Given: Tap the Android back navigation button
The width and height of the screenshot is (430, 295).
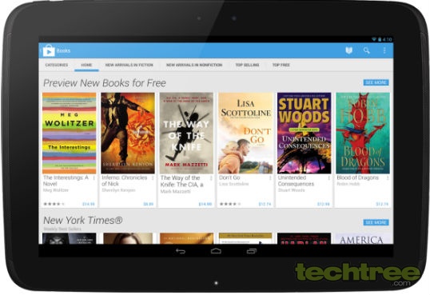Looking at the screenshot, I should pos(181,251).
